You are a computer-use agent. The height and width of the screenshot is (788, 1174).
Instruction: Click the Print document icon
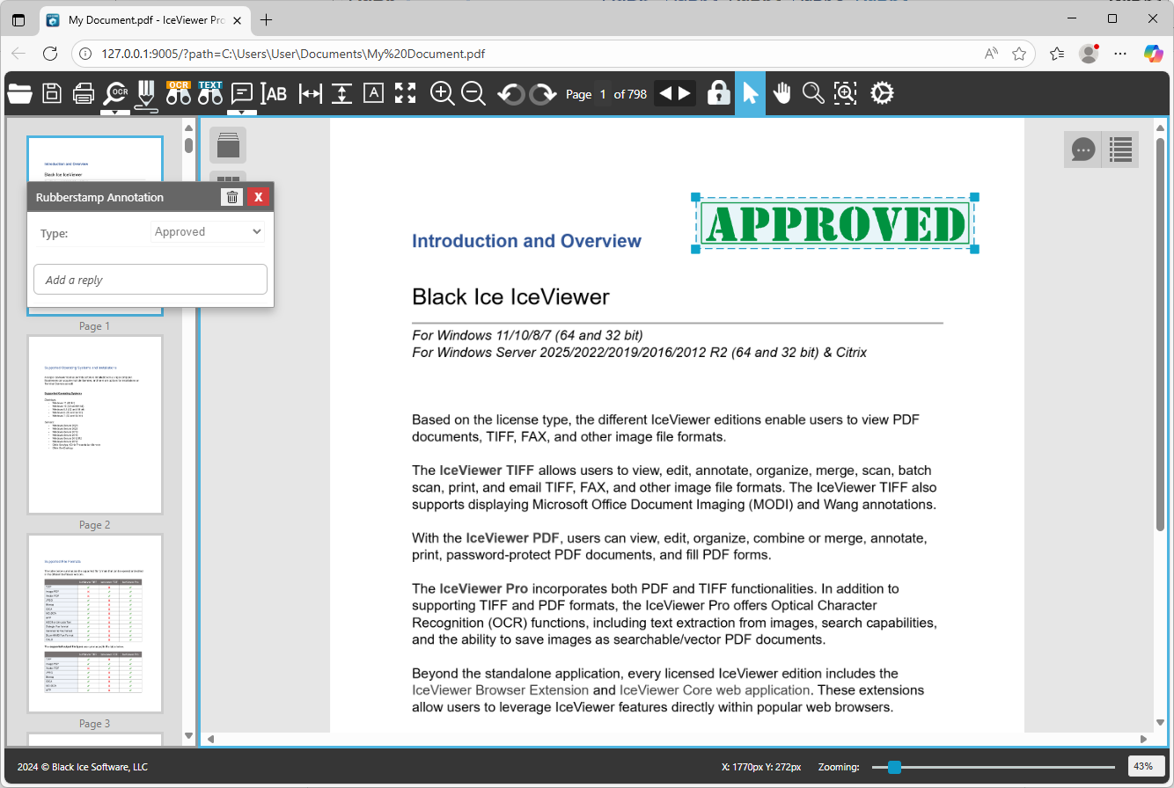84,93
